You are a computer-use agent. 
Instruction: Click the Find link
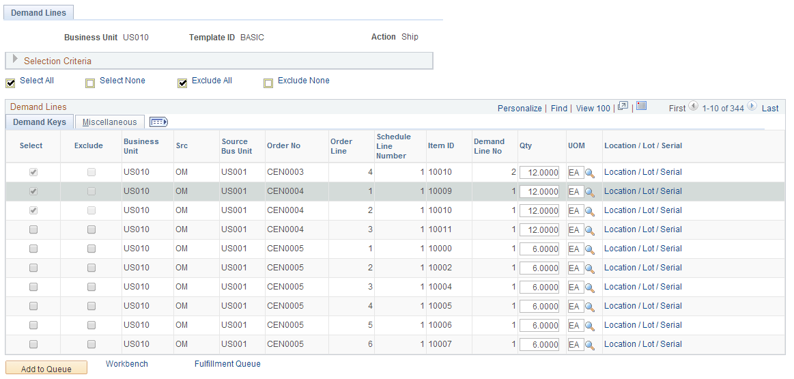point(559,109)
